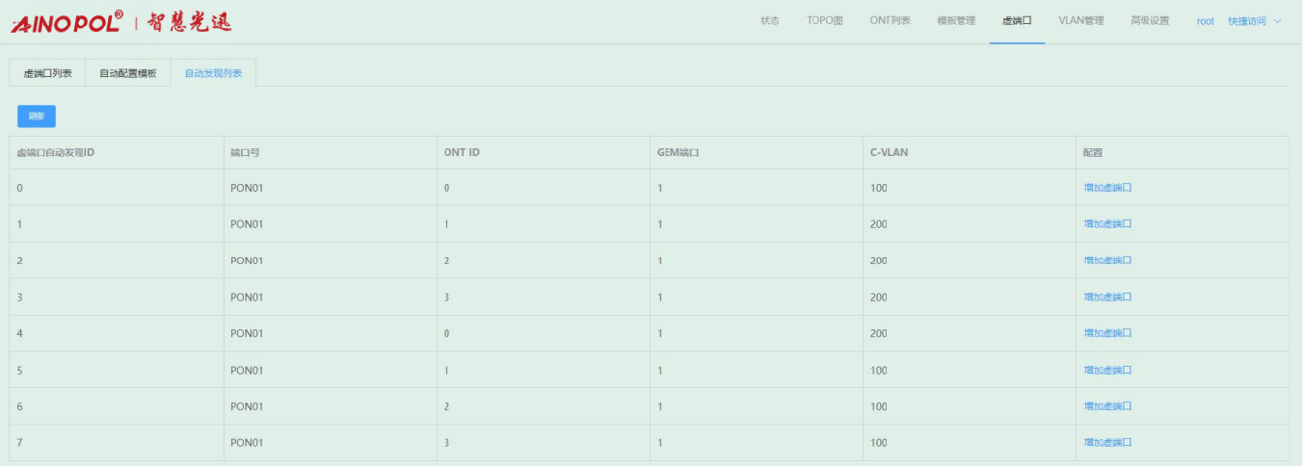
Task: Click the C-VLAN column header
Action: point(889,152)
